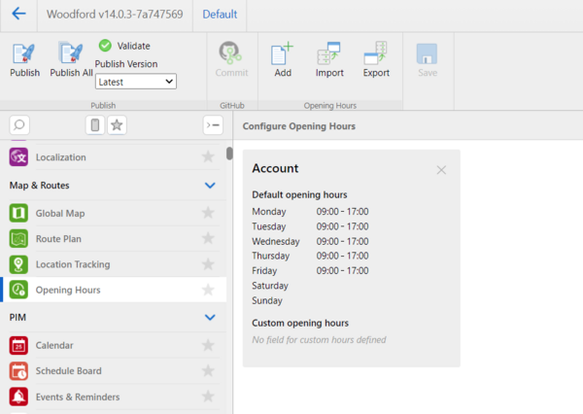The image size is (583, 414).
Task: Close the Account opening hours card
Action: click(441, 170)
